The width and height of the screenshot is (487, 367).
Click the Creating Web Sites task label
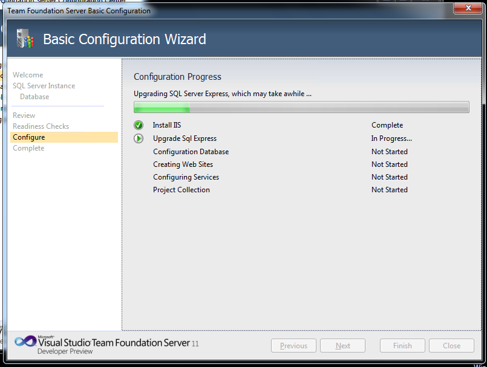pyautogui.click(x=183, y=164)
